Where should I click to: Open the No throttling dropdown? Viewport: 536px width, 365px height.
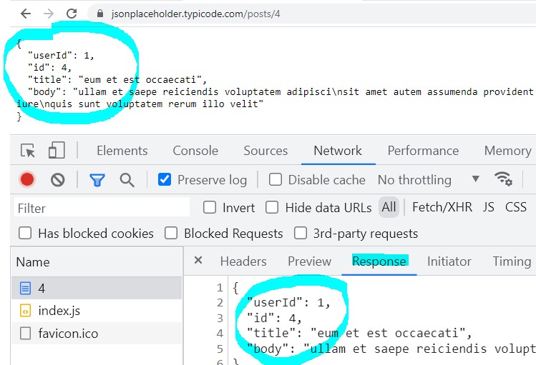(x=428, y=180)
